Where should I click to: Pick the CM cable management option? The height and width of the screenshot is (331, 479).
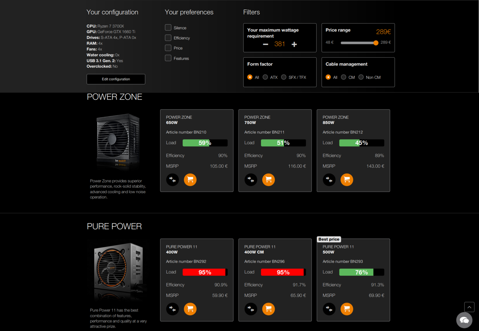[344, 77]
